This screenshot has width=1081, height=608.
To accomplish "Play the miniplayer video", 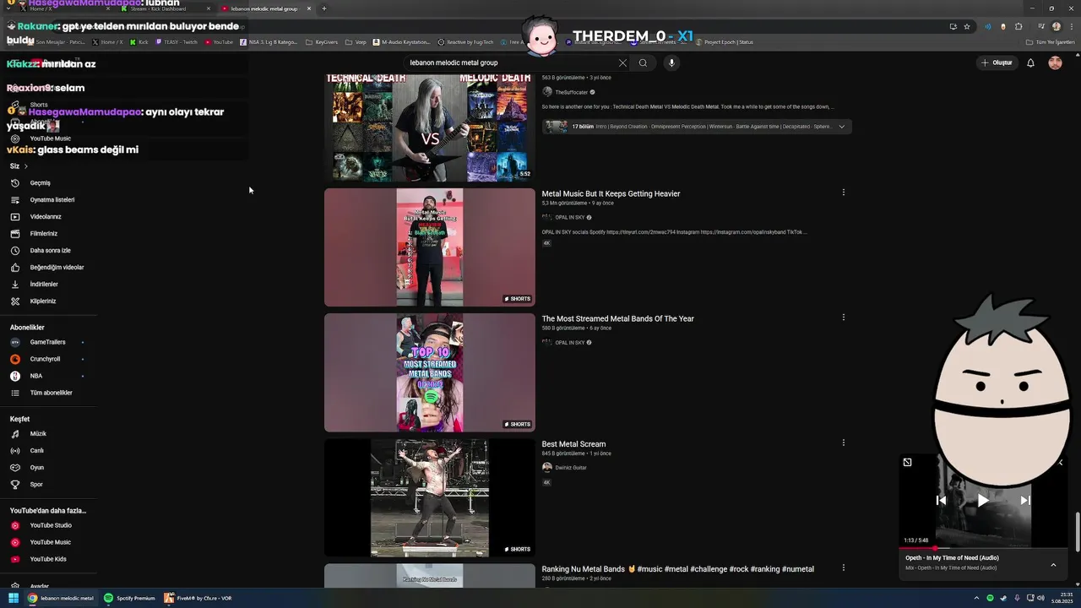I will coord(982,500).
